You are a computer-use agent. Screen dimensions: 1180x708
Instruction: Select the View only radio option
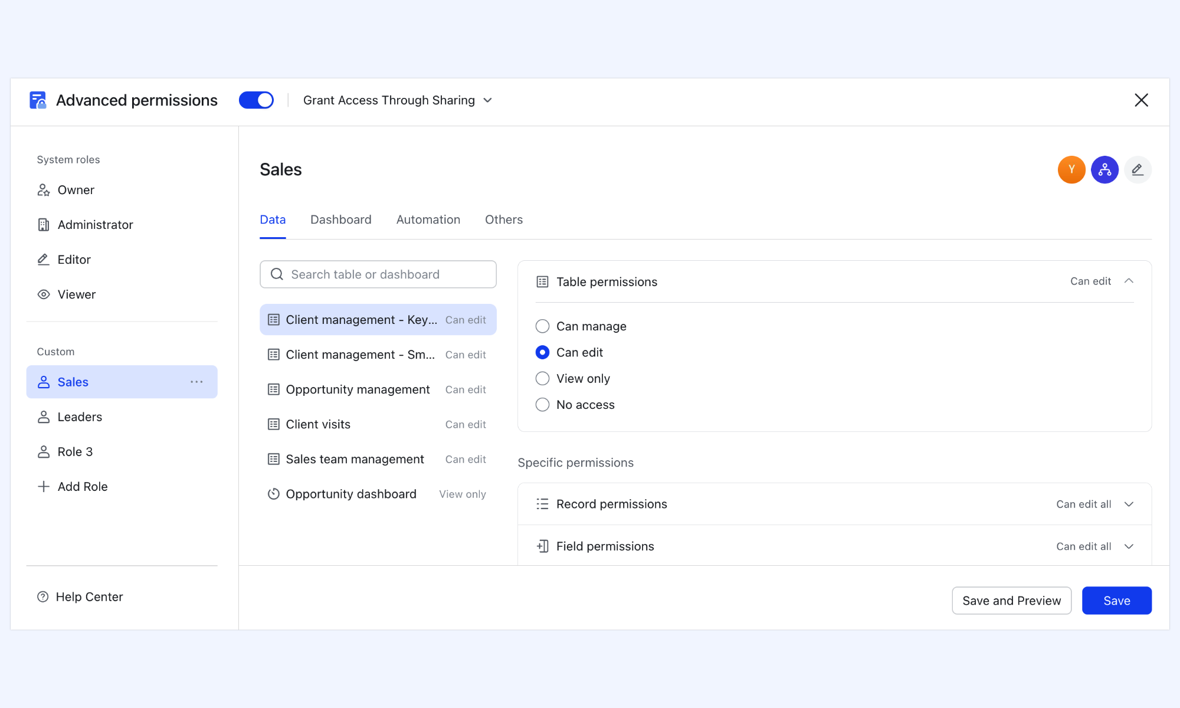pos(542,378)
